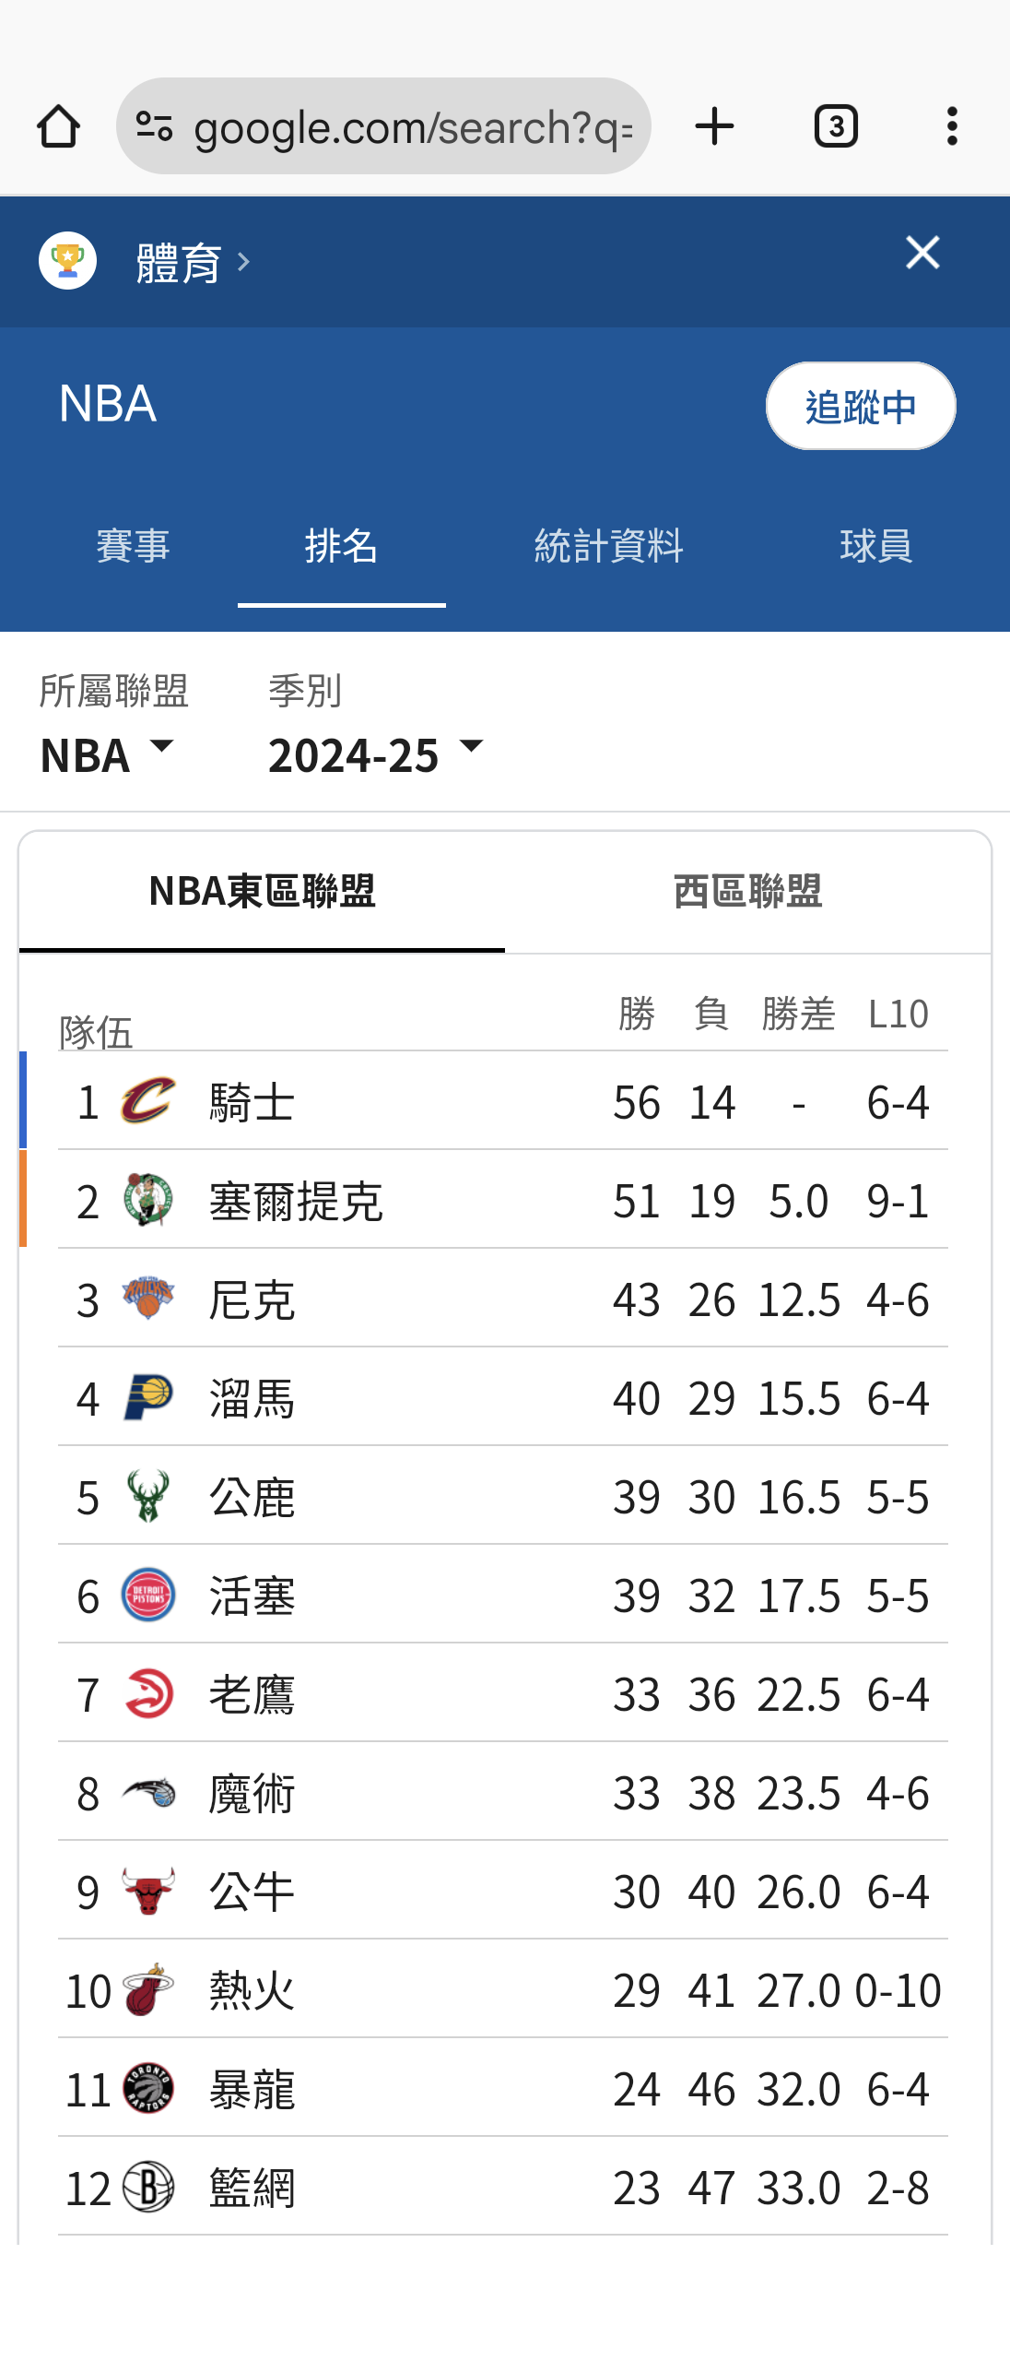Open the Chrome three-dot menu
Viewport: 1010px width, 2361px height.
[x=952, y=126]
